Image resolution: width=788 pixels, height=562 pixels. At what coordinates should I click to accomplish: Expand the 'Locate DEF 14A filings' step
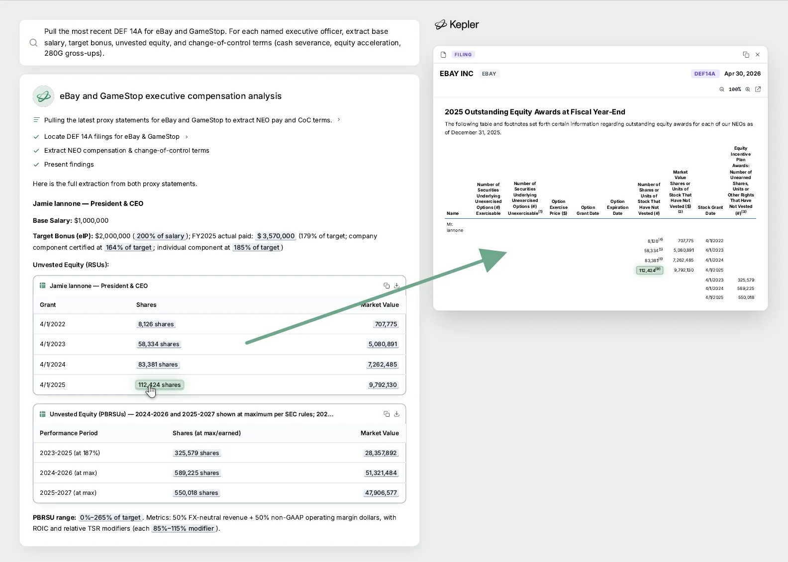[x=187, y=137]
